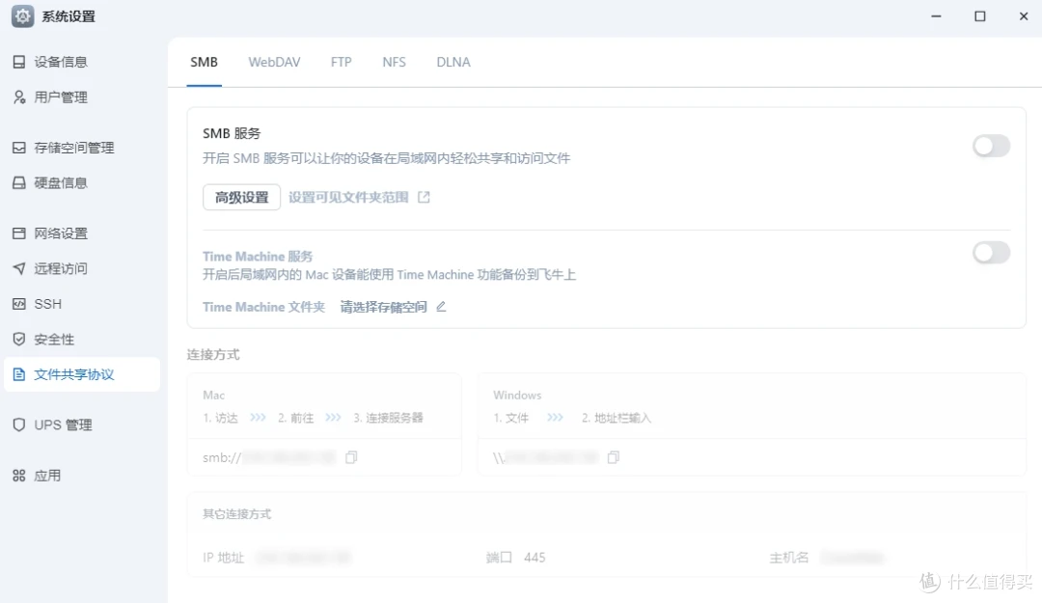Screen dimensions: 1042x603
Task: Click the external link icon beside folder range
Action: [x=424, y=198]
